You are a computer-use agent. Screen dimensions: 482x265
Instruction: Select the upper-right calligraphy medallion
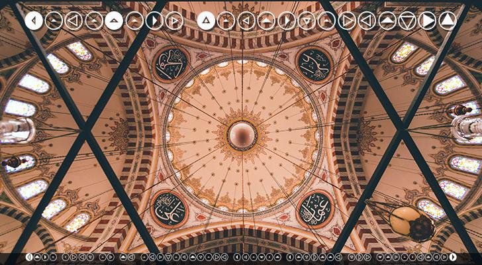[x=314, y=64]
